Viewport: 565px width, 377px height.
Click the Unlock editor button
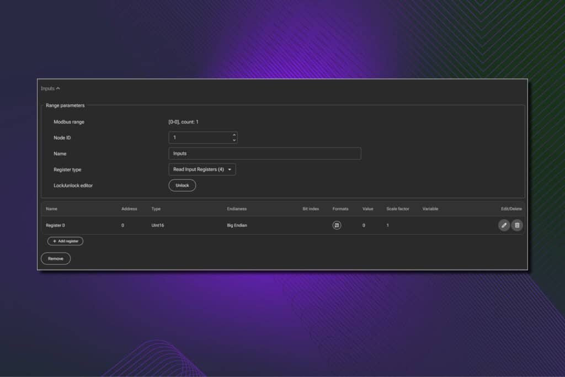pyautogui.click(x=182, y=185)
